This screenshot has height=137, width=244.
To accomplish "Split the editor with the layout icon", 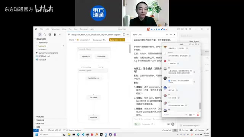I will tap(124, 35).
